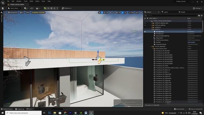Click the Eject from player icon
Screen dimensions: 204x115
55,8
